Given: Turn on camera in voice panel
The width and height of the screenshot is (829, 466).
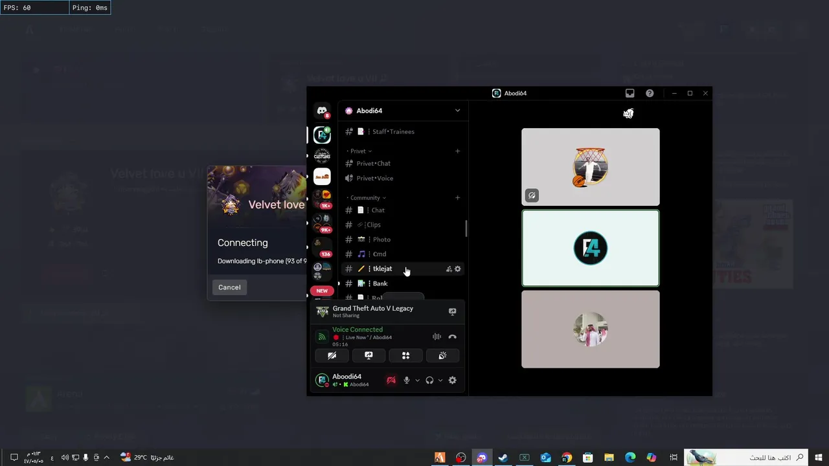Looking at the screenshot, I should pos(332,355).
